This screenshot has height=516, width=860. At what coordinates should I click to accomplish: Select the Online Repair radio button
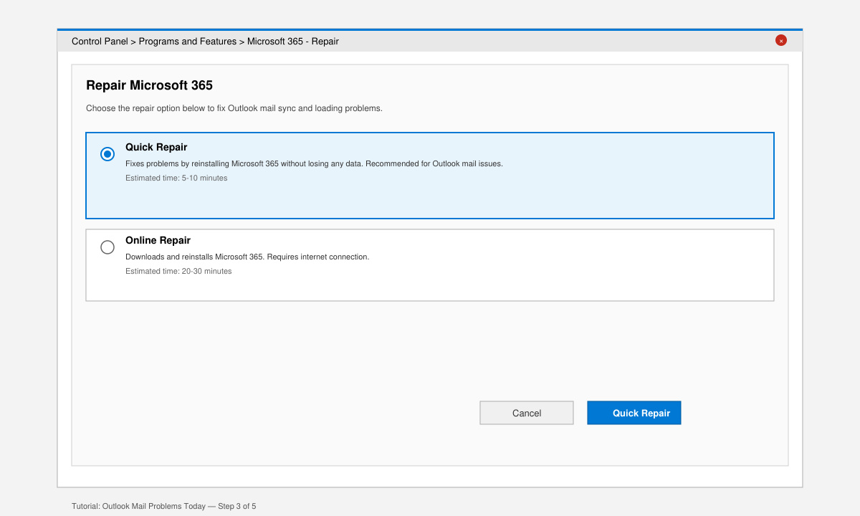(107, 247)
